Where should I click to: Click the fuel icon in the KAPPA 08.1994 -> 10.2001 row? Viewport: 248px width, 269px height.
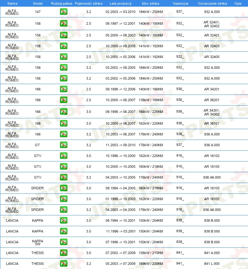click(64, 220)
